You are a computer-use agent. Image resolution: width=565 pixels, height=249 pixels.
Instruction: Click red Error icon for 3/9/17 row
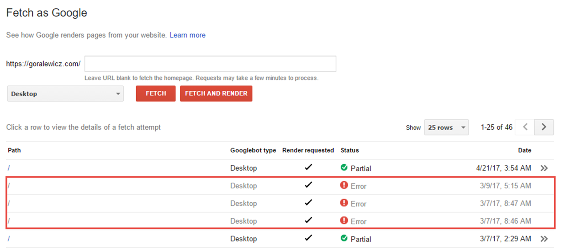coord(344,185)
